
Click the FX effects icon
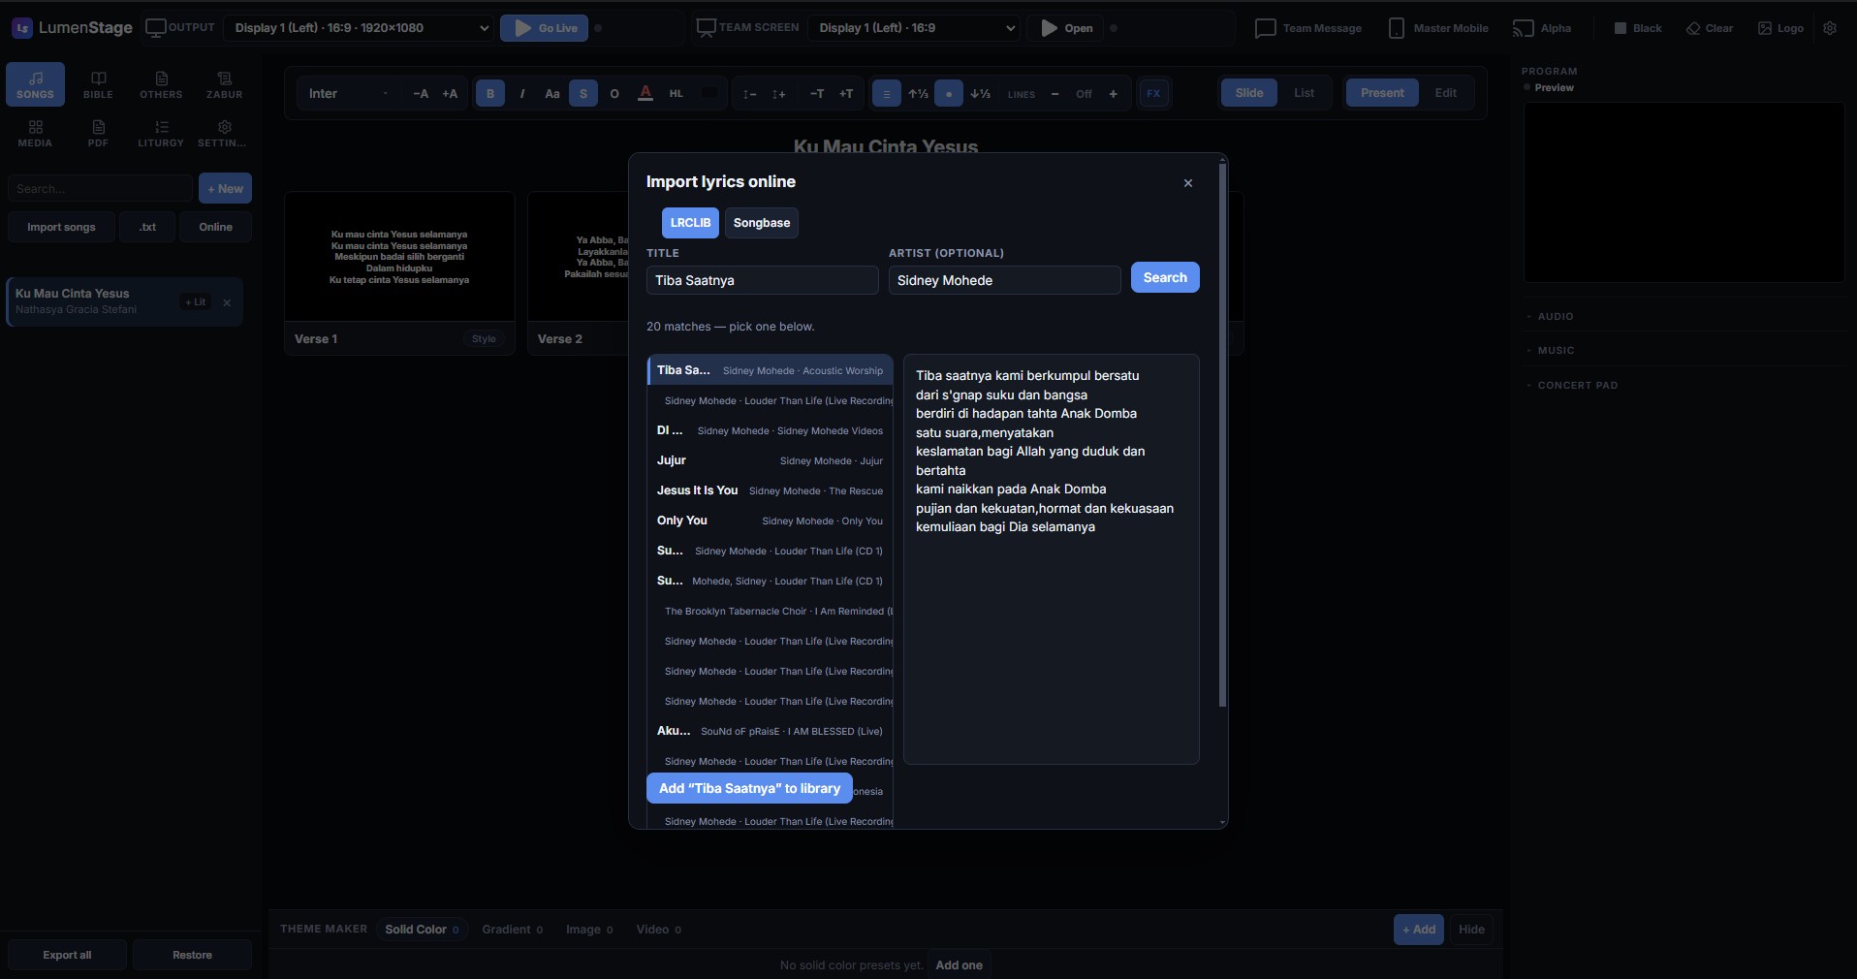pos(1153,93)
